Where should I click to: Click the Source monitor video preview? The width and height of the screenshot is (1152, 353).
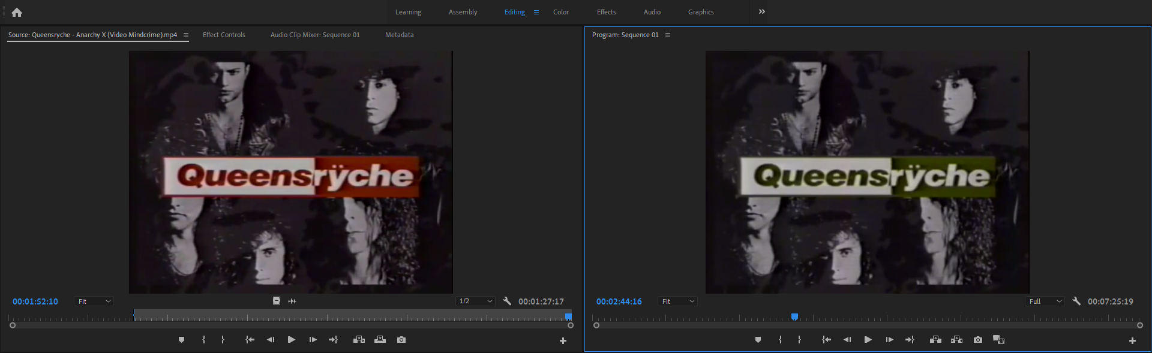pyautogui.click(x=291, y=173)
